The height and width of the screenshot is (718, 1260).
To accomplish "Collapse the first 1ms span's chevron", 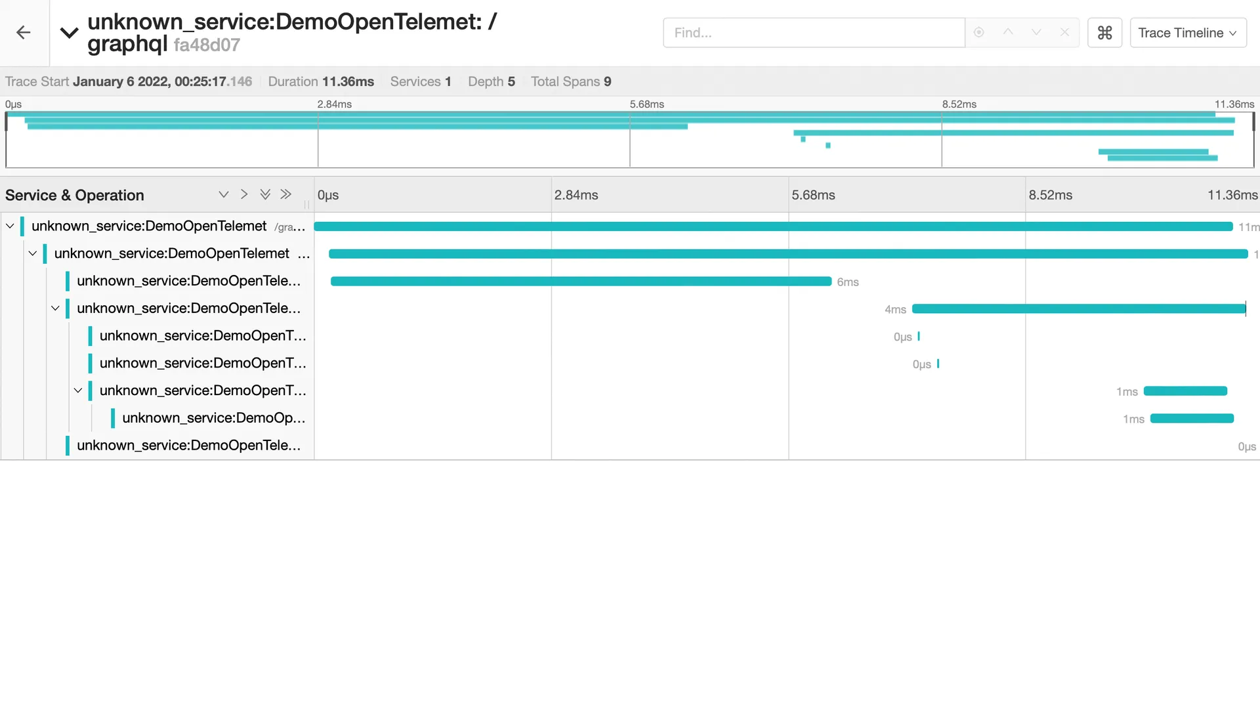I will (78, 391).
